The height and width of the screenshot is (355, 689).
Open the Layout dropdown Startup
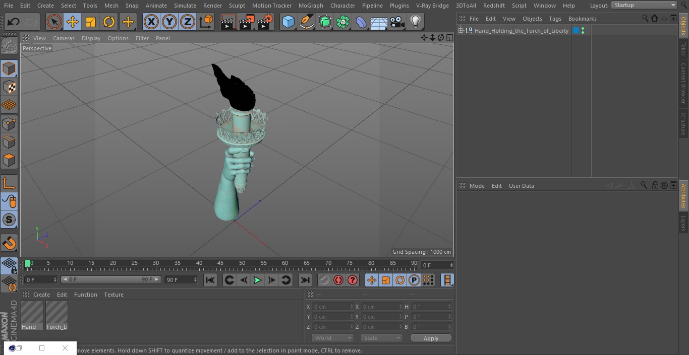pos(645,5)
